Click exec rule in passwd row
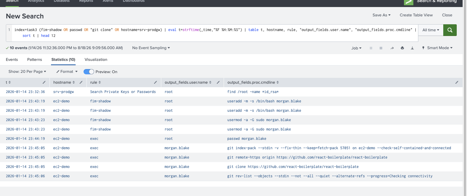 point(94,138)
